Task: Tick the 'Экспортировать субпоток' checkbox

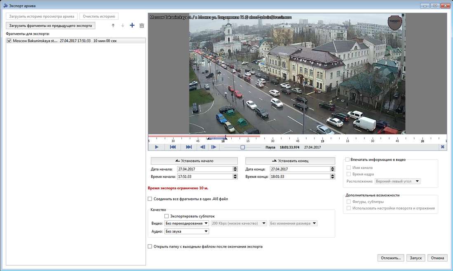Action: [x=167, y=216]
